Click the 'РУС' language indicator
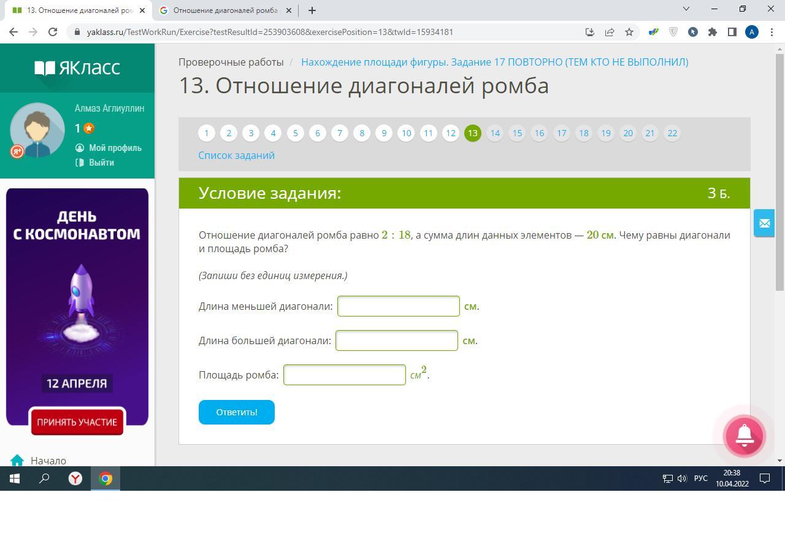The image size is (785, 538). [x=701, y=478]
